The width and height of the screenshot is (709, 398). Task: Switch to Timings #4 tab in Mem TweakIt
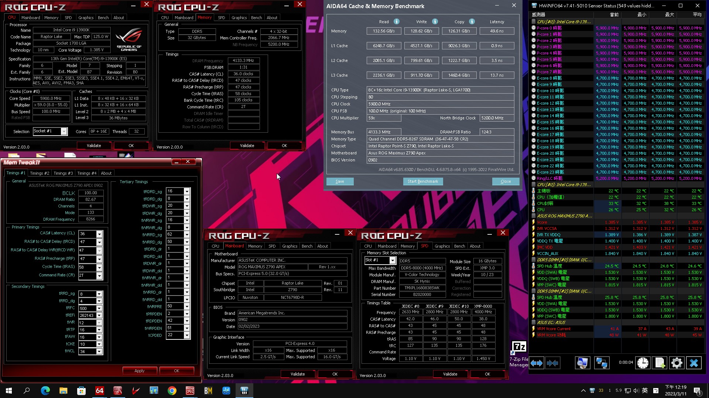point(87,173)
